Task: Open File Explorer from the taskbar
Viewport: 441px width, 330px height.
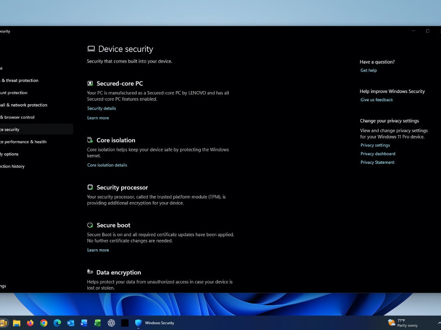Action: pyautogui.click(x=17, y=323)
